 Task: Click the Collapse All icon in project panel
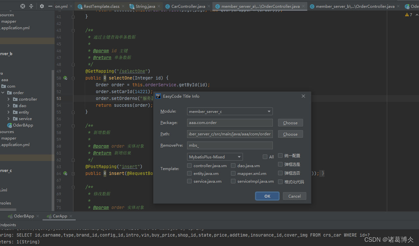pos(31,6)
